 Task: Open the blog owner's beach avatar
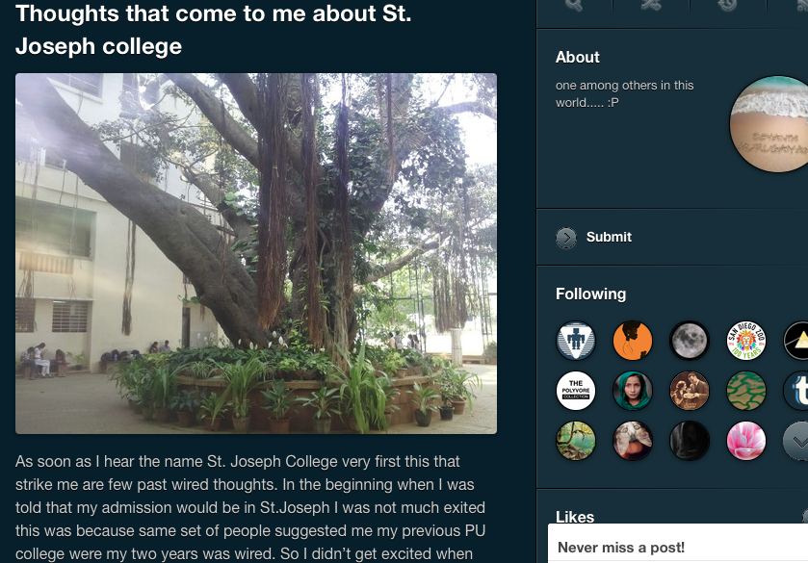click(769, 124)
